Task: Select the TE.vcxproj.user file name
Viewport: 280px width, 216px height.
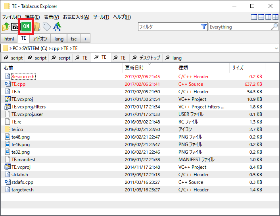Action: tap(27, 114)
